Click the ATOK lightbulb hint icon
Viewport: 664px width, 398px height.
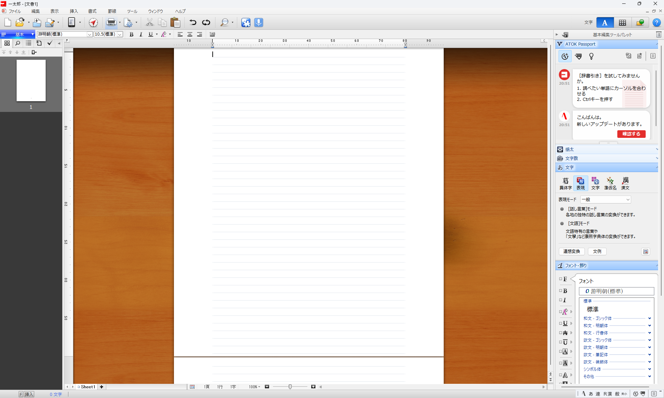tap(591, 56)
